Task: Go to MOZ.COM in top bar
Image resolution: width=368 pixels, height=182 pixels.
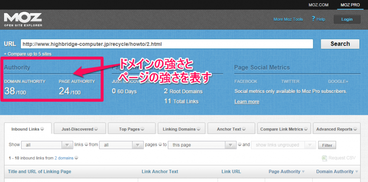Action: (319, 4)
